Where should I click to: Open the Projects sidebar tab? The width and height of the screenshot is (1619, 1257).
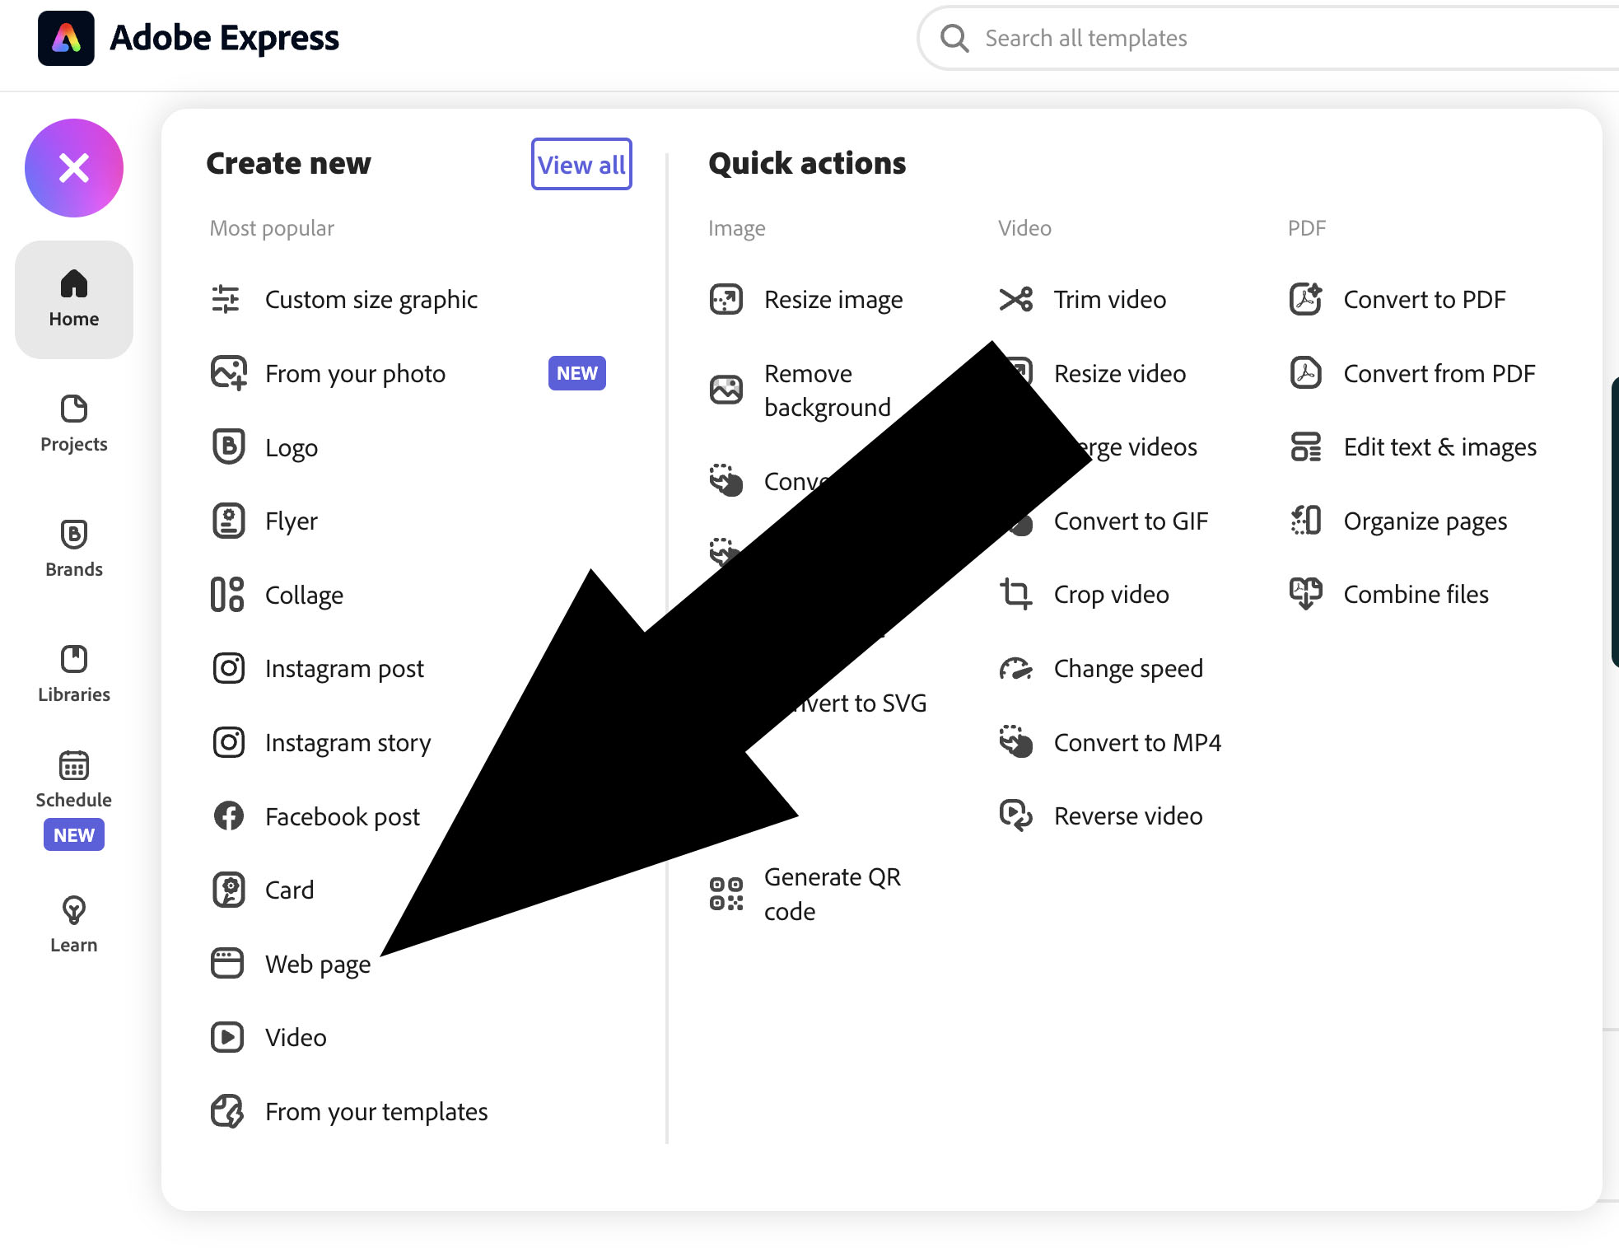click(74, 424)
